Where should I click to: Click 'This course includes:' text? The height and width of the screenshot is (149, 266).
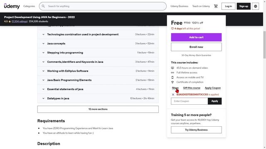point(185,62)
